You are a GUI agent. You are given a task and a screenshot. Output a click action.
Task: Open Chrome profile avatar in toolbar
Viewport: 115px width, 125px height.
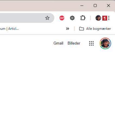(x=98, y=18)
